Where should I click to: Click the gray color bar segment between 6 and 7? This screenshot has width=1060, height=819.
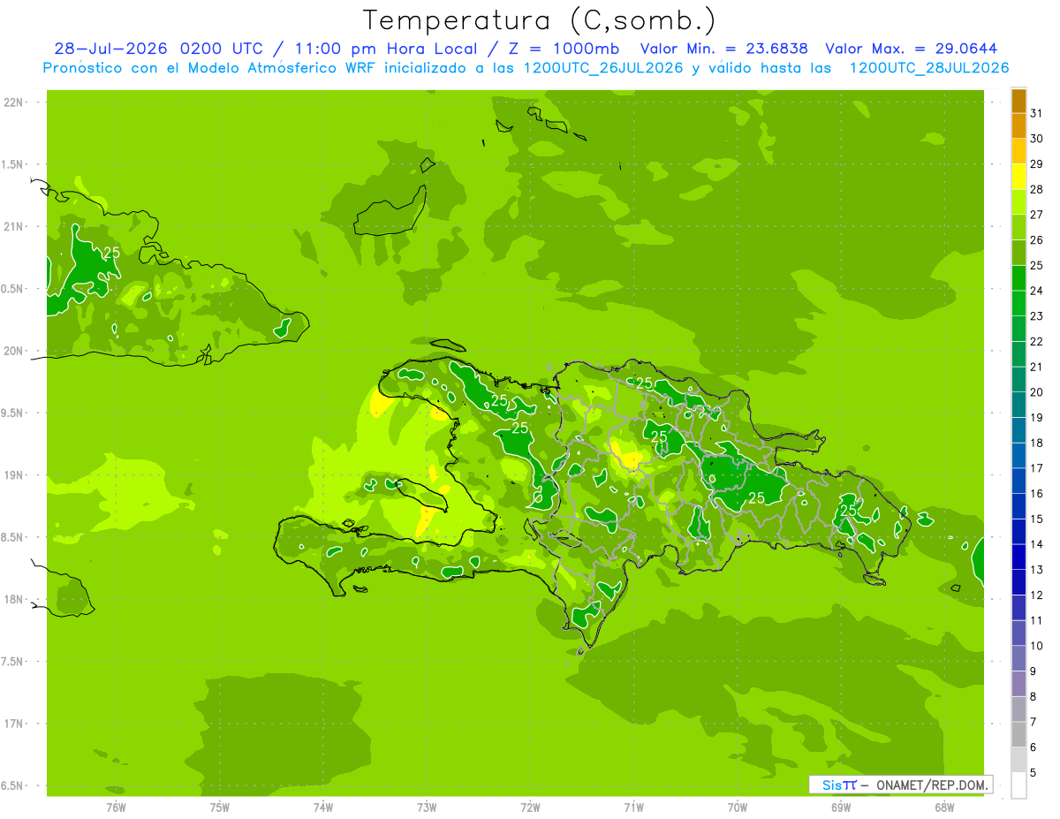point(1018,735)
